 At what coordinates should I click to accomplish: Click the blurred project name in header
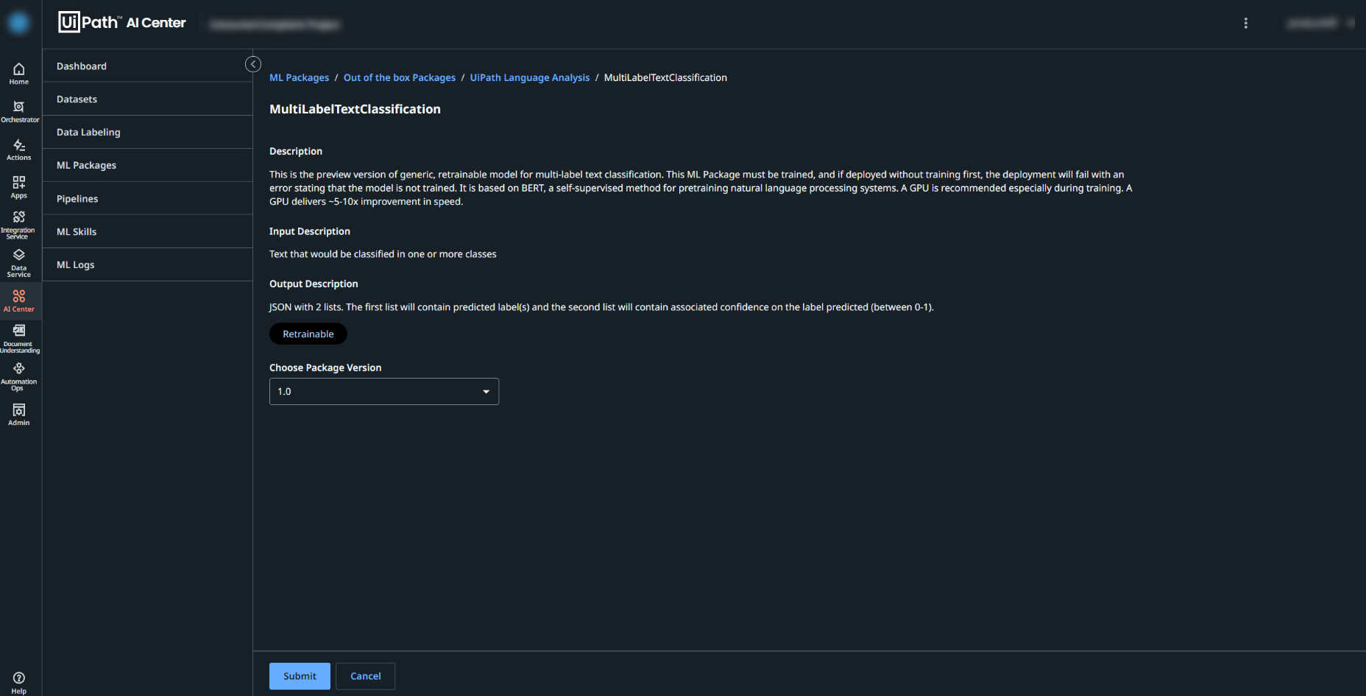pos(275,24)
